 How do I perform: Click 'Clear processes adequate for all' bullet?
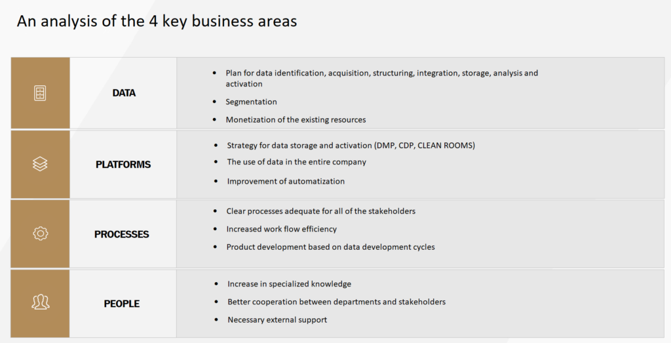[321, 211]
